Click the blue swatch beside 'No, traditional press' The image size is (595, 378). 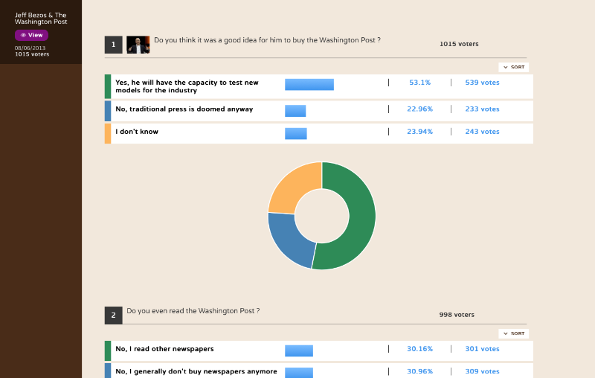(108, 111)
